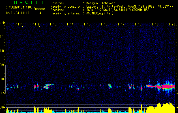178x113 pixels.
Task: Click the Receiver label
Action: [57, 10]
